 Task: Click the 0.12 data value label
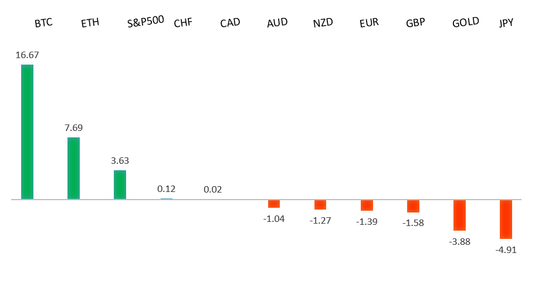click(166, 189)
